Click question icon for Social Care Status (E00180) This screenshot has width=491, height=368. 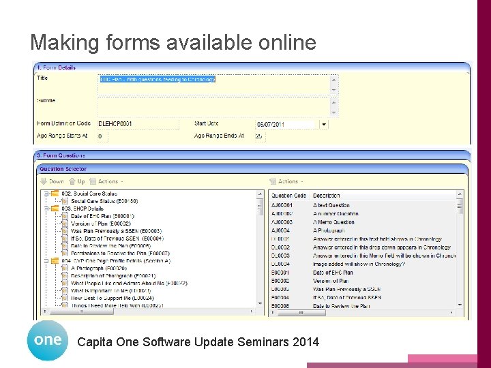(65, 201)
